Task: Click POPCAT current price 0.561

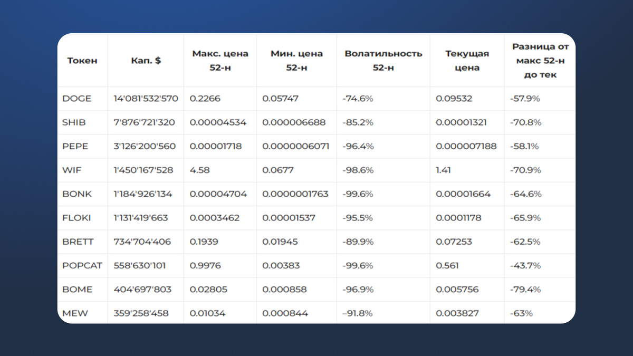Action: [446, 265]
